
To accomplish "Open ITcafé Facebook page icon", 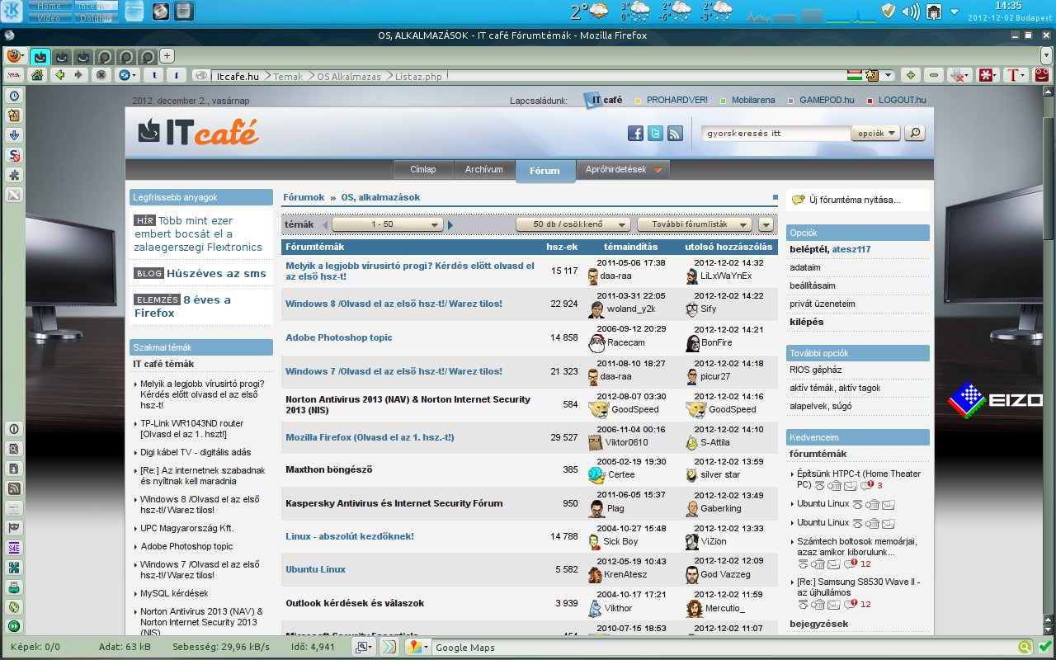I will [635, 134].
